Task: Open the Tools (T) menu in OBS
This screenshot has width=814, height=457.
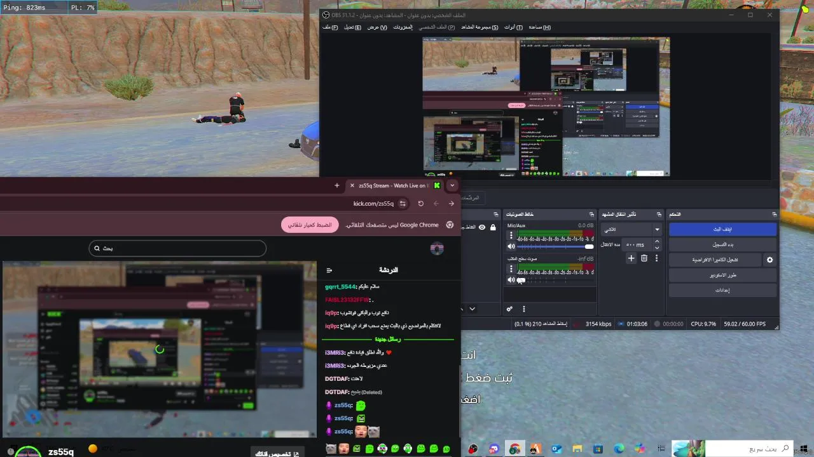Action: (514, 27)
